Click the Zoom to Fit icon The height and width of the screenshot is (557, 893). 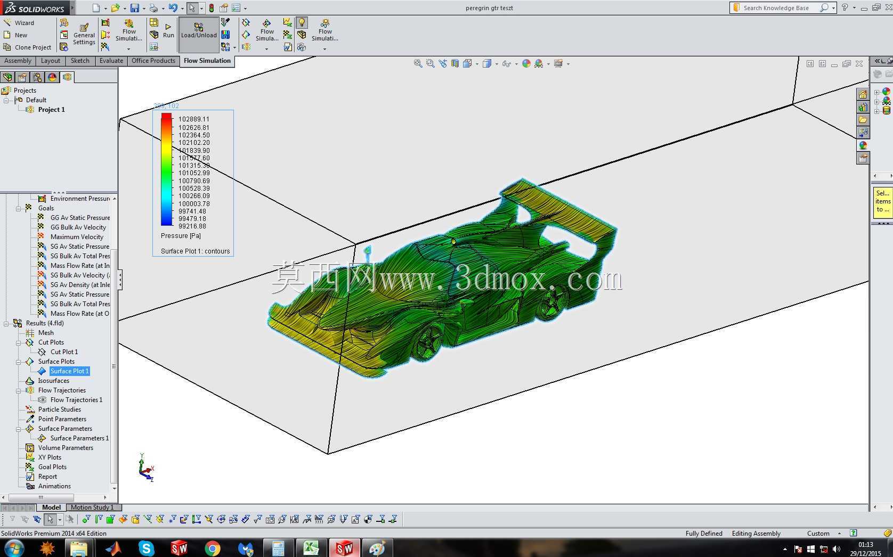418,63
